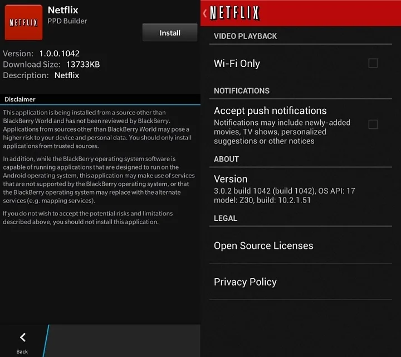Select the Version info row in About
The width and height of the screenshot is (401, 357).
point(301,189)
